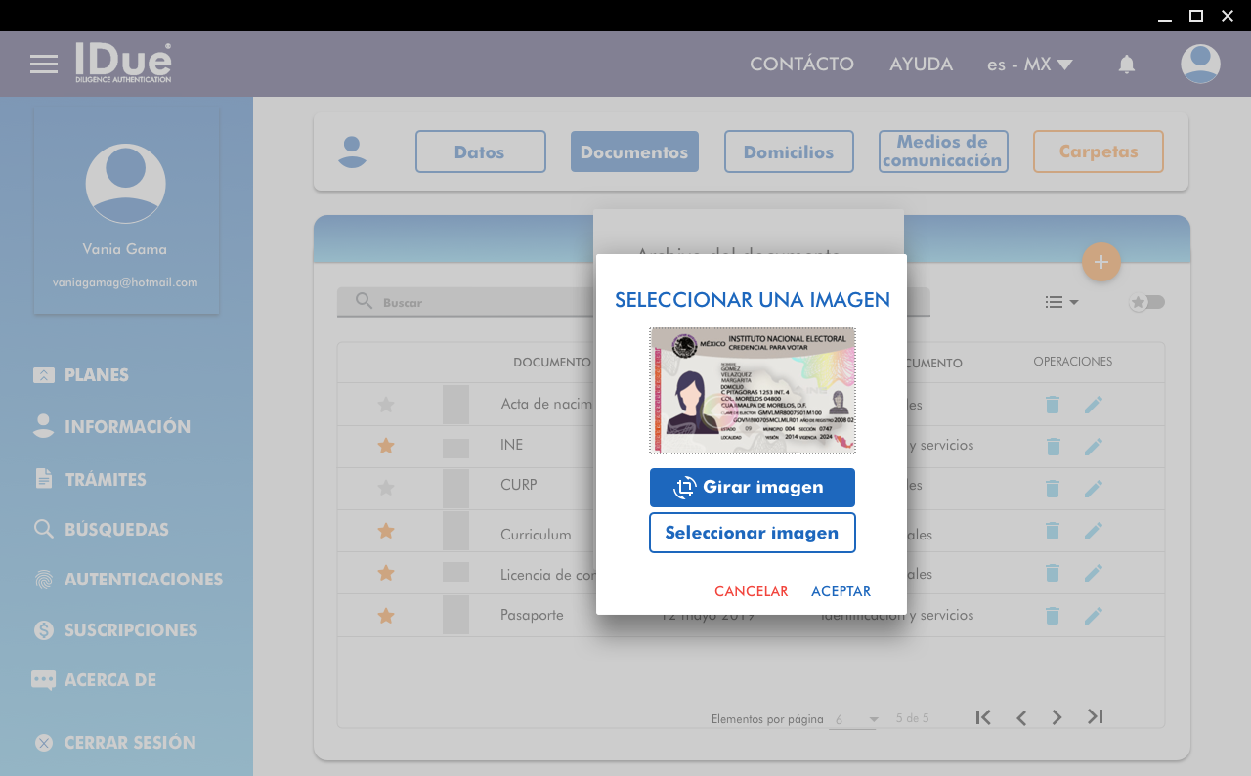Go to the first page of results

coord(983,717)
